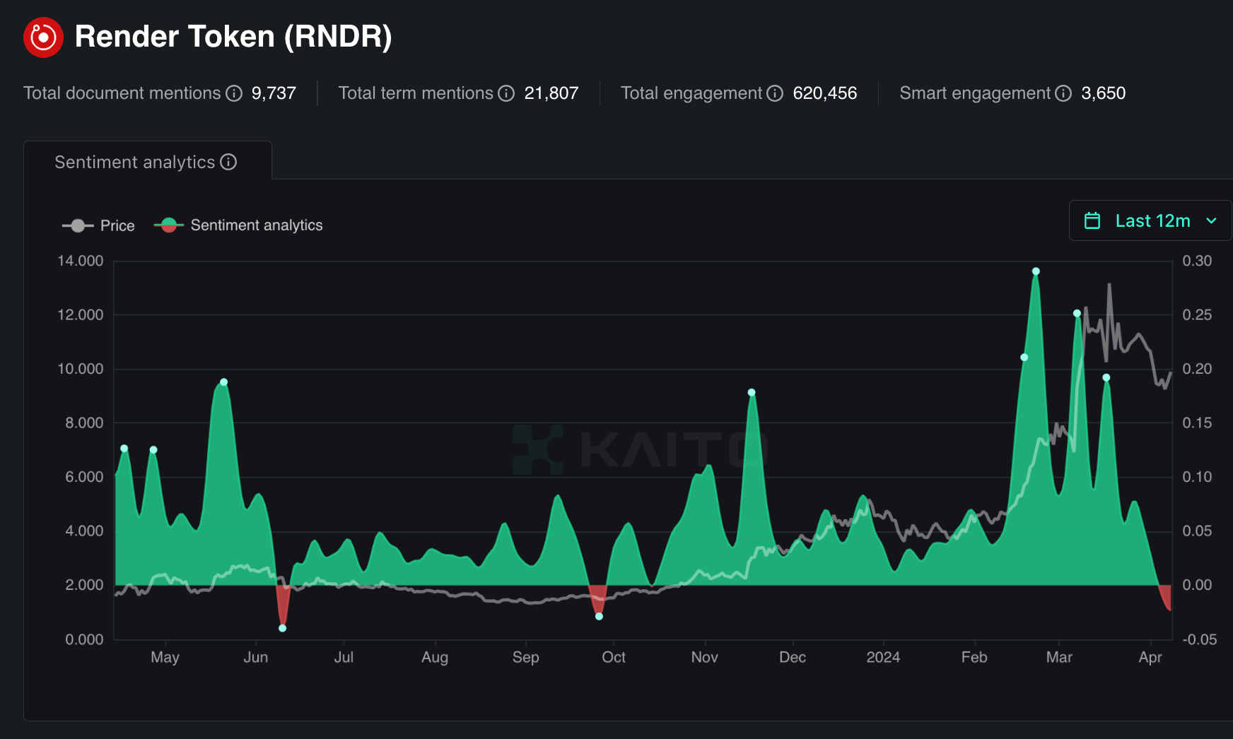Screen dimensions: 1233x739
Task: Click the Jun label on the time axis
Action: click(256, 657)
